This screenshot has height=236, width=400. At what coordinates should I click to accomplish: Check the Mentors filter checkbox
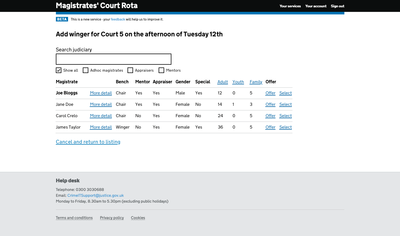pos(161,70)
